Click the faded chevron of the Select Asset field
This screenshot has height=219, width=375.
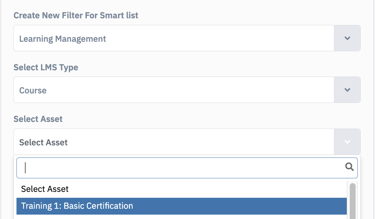(x=347, y=142)
